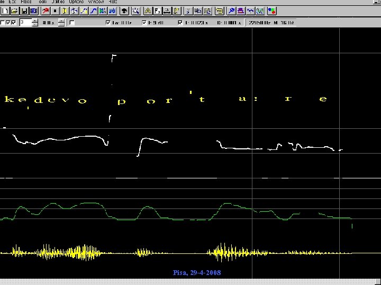Toggle the first unchecked box at far left
This screenshot has width=381, height=285.
(3, 23)
